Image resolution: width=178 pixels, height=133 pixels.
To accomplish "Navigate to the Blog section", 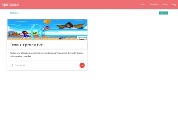I will tap(174, 4).
